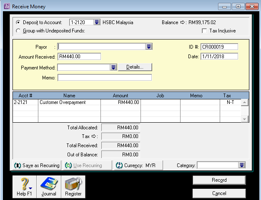Click the Tax column header
Image resolution: width=261 pixels, height=200 pixels.
(x=227, y=96)
